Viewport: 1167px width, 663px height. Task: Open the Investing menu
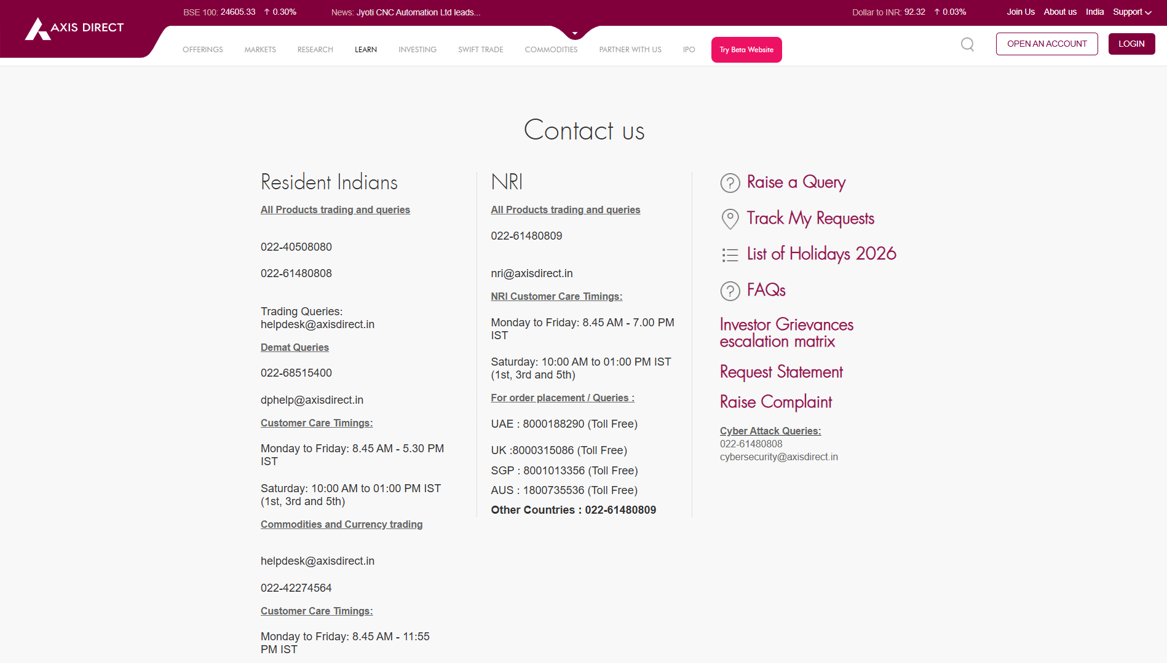[x=417, y=50]
